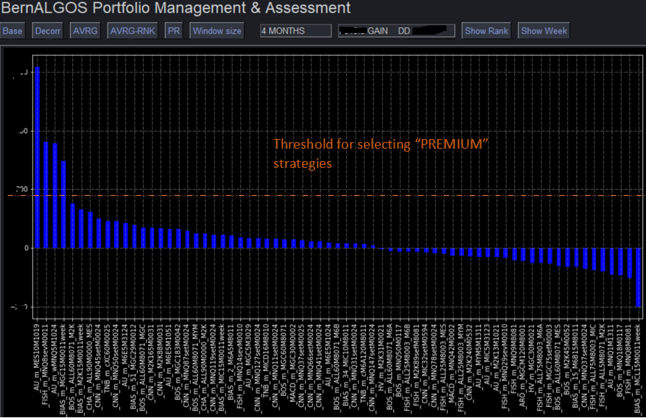Select the BIAS_m_MGC15M0011week bar

63,205
